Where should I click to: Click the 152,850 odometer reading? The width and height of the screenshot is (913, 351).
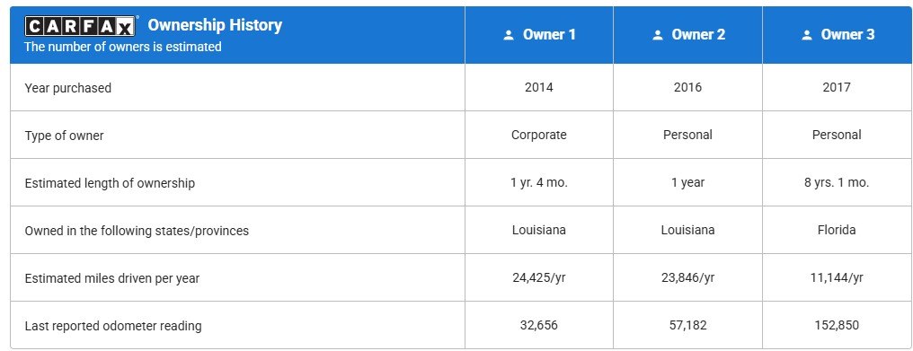click(x=837, y=325)
